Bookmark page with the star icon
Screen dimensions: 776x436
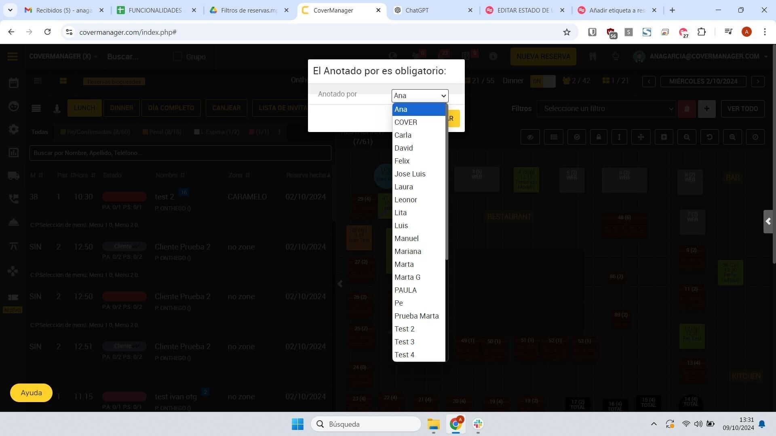click(567, 32)
